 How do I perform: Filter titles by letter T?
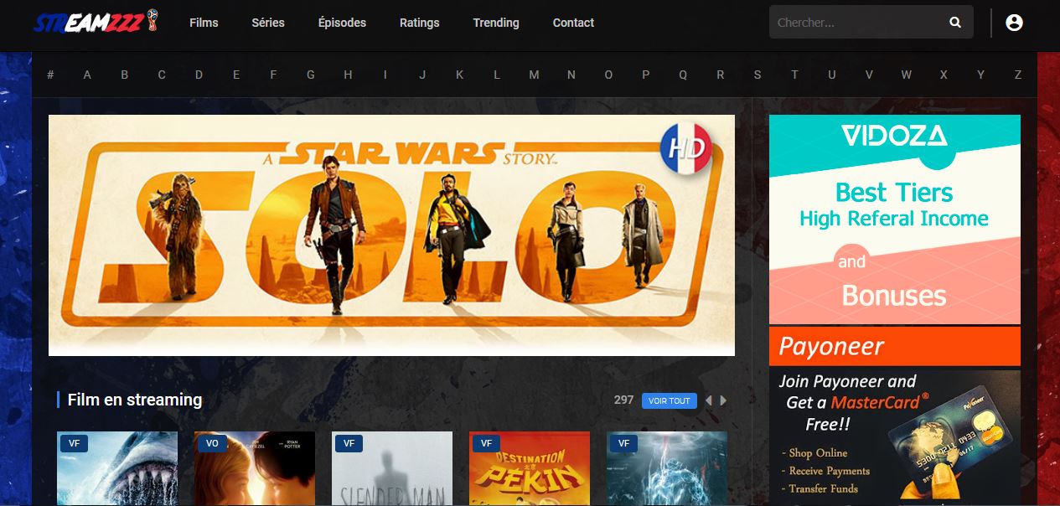794,75
